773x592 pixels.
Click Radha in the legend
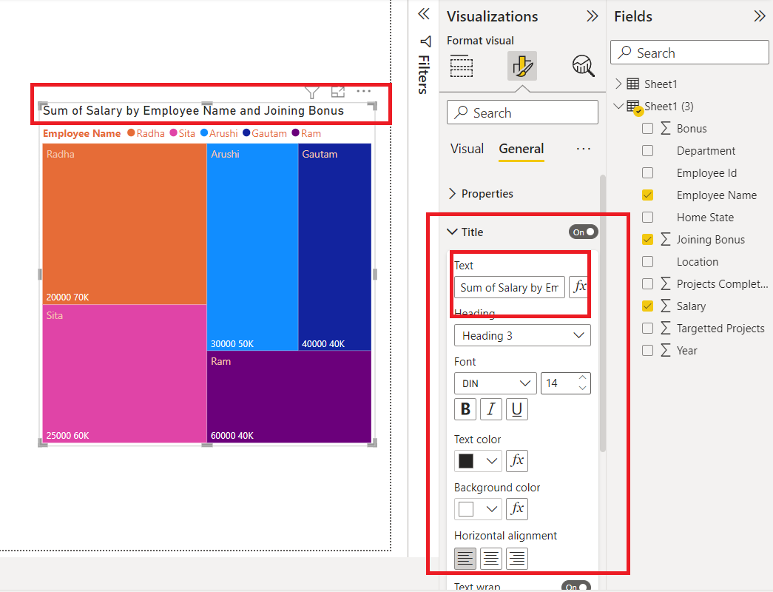click(146, 133)
